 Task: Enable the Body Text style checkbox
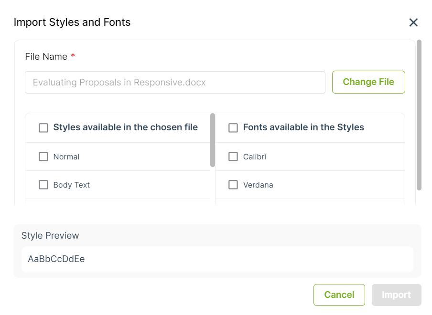tap(43, 185)
